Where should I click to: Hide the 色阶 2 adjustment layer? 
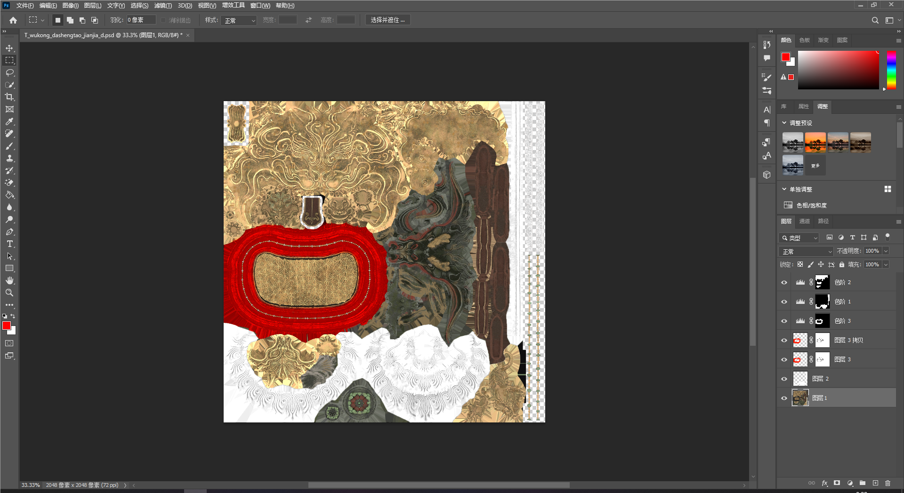click(x=784, y=283)
